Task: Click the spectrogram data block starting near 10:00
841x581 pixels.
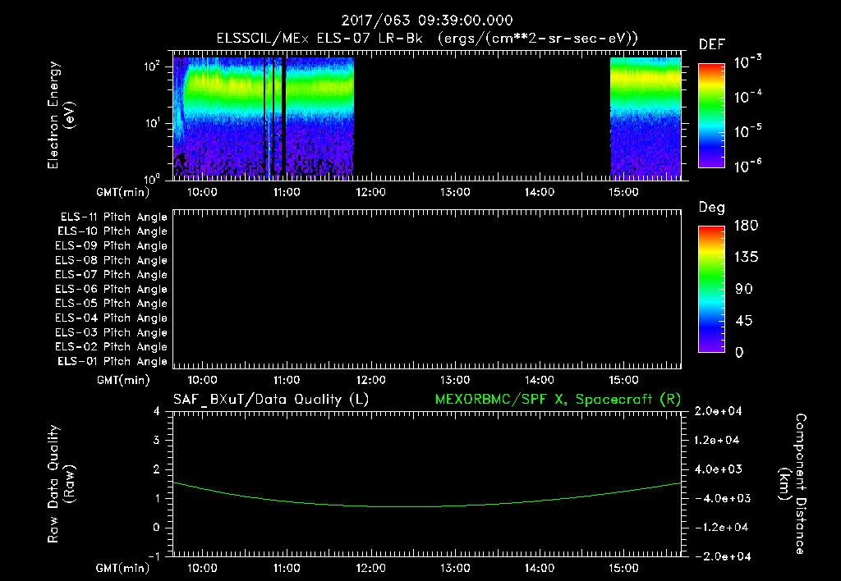Action: [x=263, y=118]
